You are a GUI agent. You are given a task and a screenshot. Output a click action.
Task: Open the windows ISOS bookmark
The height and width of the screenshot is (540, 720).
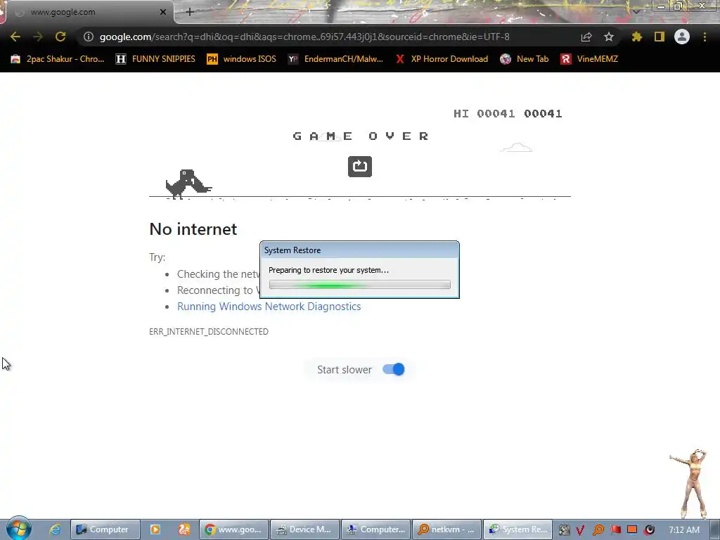[241, 59]
